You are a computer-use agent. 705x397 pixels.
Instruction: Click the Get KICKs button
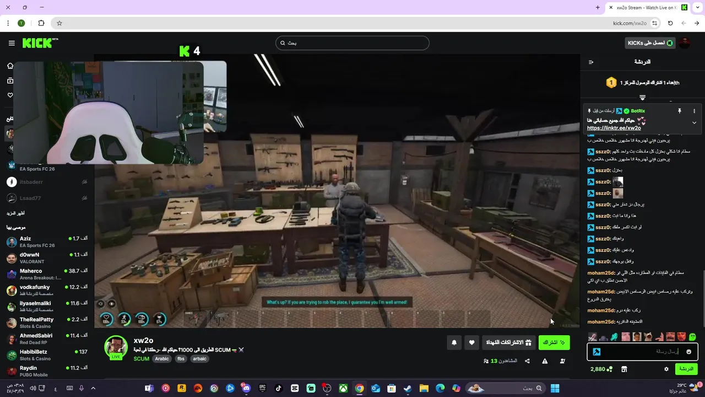click(x=650, y=43)
